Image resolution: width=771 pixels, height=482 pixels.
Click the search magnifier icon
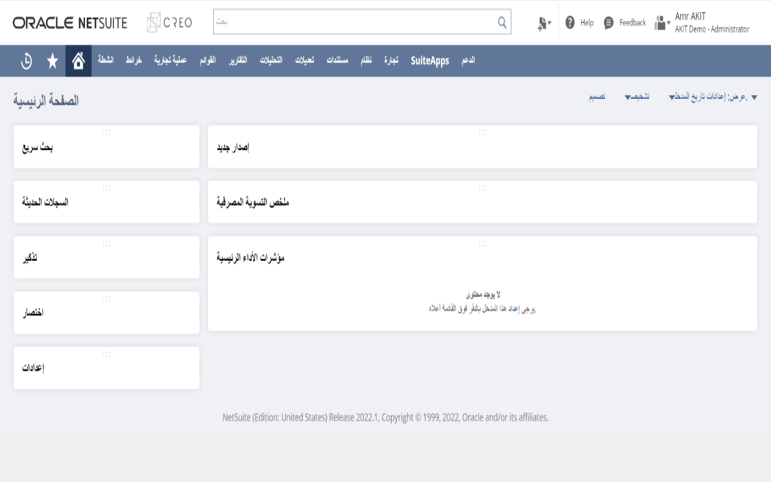point(502,23)
